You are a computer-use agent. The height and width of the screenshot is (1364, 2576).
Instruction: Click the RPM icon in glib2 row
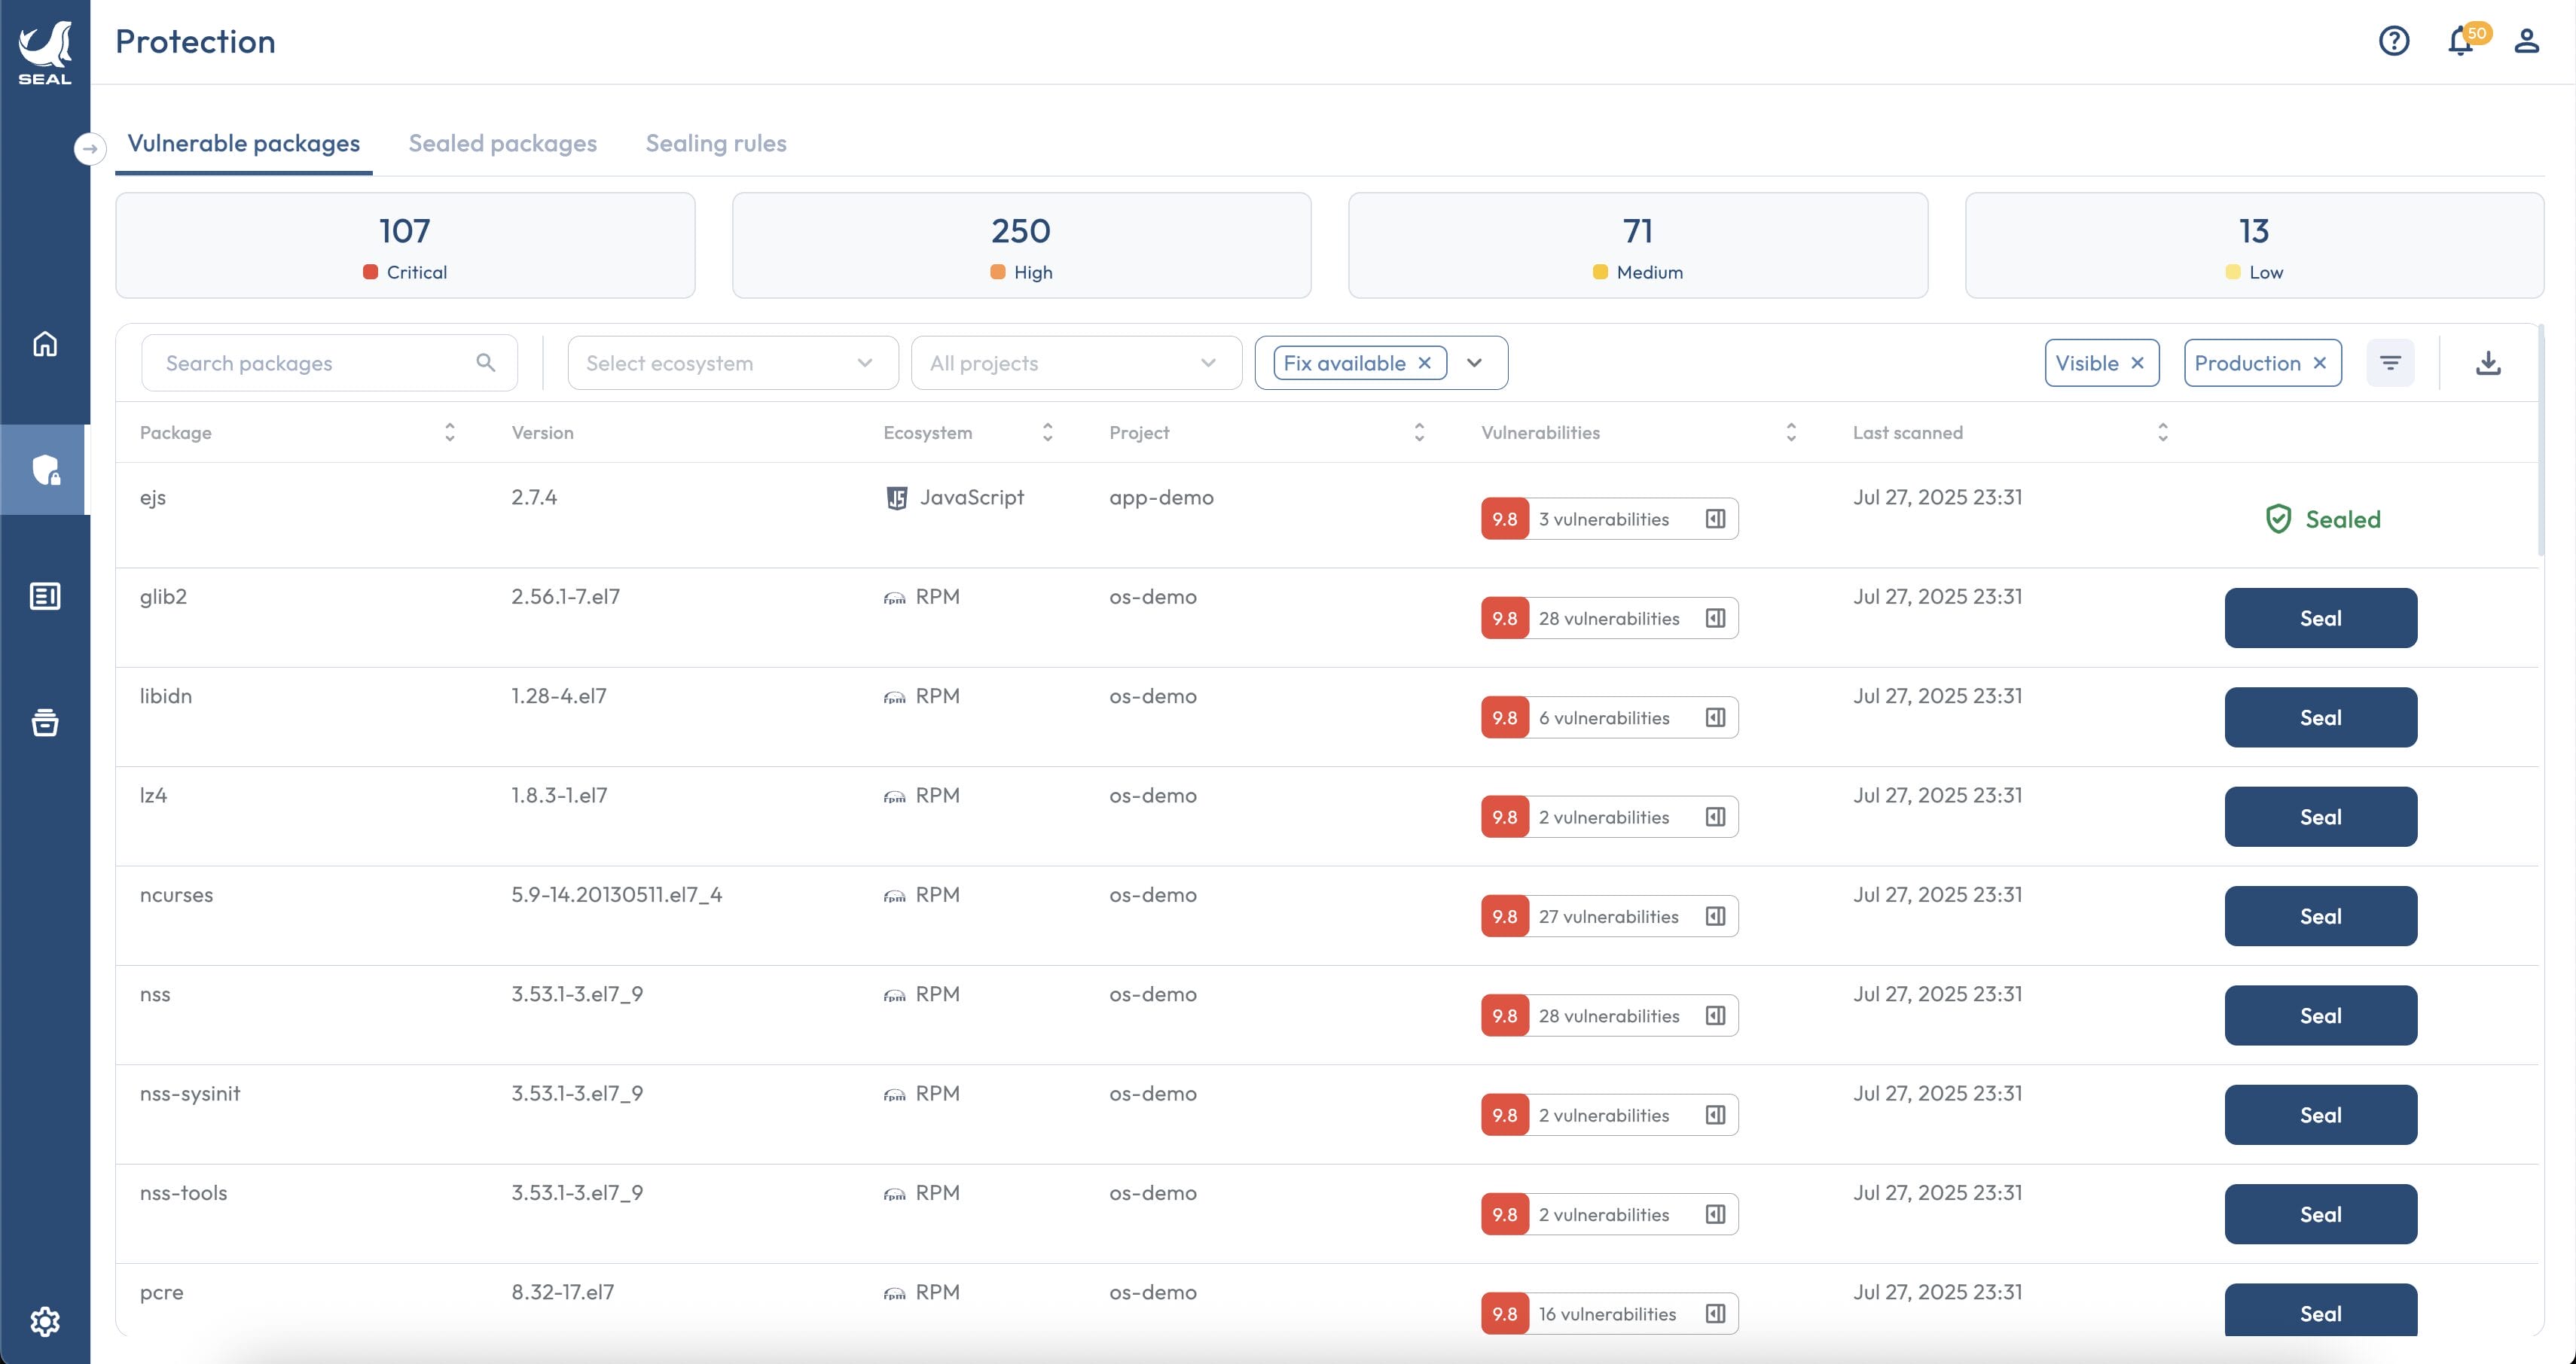(895, 598)
